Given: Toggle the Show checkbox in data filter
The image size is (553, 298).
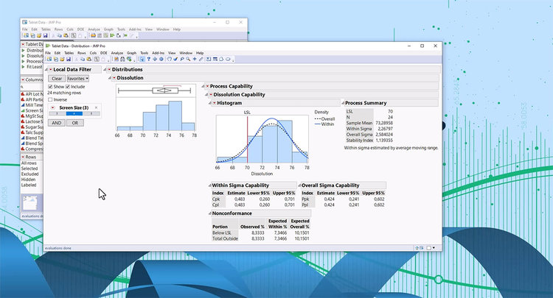Looking at the screenshot, I should 50,87.
